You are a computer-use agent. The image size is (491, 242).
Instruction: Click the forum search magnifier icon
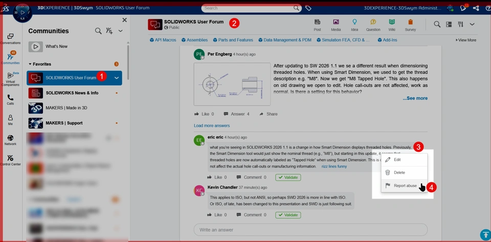[437, 24]
